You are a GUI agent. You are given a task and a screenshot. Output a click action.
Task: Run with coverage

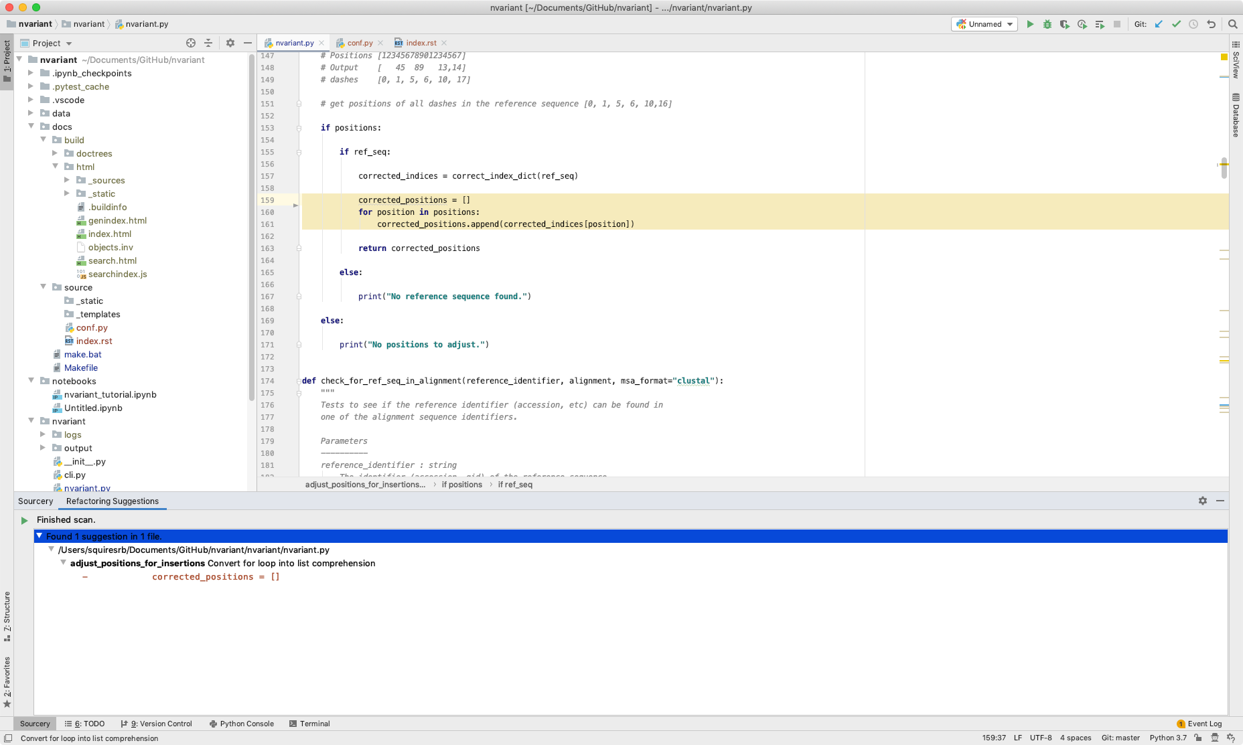click(x=1065, y=23)
